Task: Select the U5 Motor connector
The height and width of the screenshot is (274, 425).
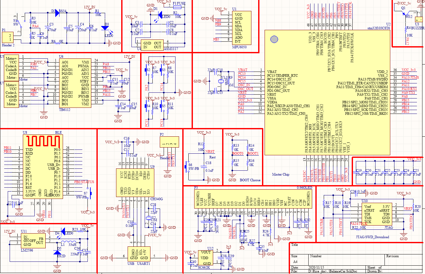Action: coord(12,68)
